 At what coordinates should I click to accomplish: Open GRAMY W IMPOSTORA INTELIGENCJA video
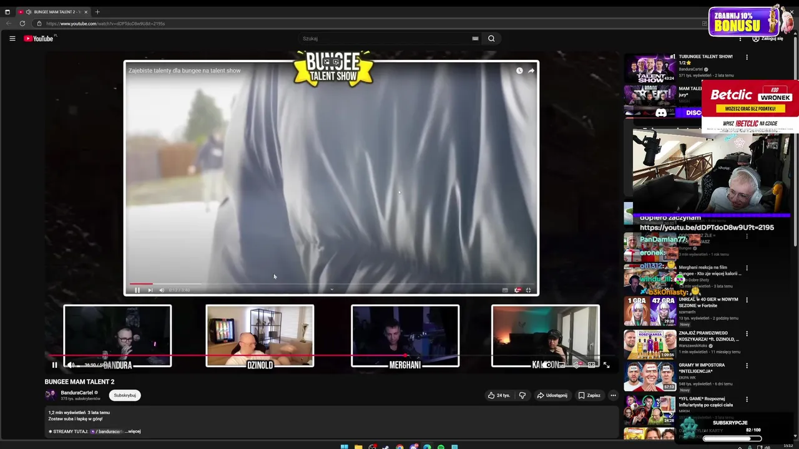650,377
